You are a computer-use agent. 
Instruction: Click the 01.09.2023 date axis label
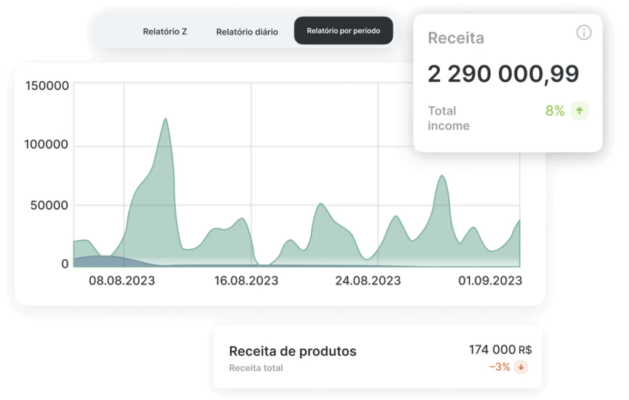pyautogui.click(x=490, y=281)
